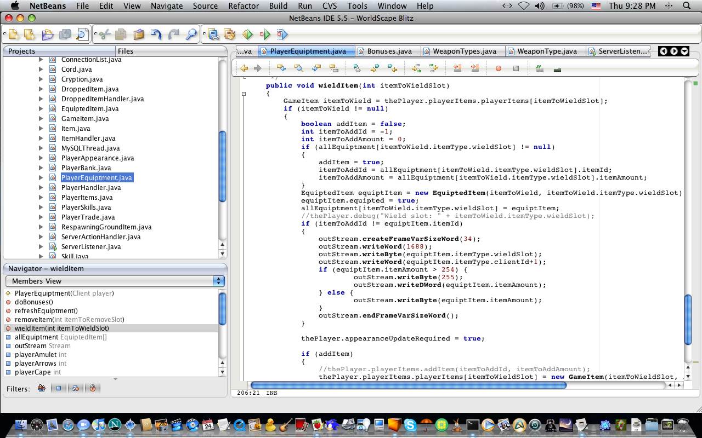The height and width of the screenshot is (438, 702).
Task: Switch to the WeaponTypes.java tab
Action: [x=463, y=51]
